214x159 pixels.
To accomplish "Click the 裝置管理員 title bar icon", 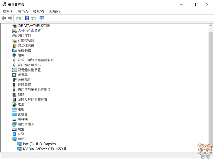I will [5, 4].
